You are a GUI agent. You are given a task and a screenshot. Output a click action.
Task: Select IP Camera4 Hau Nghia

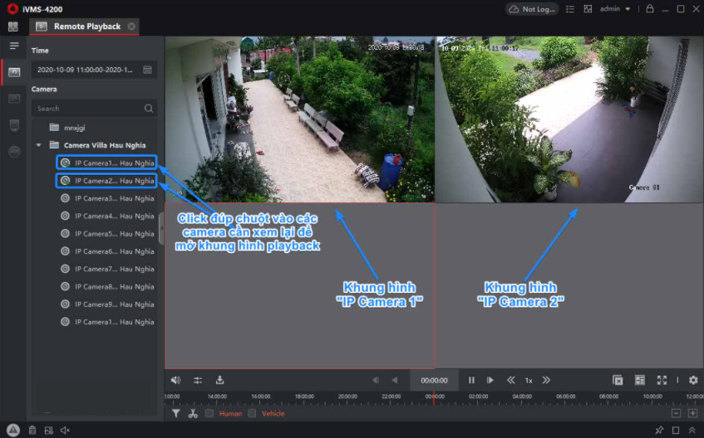(x=107, y=216)
